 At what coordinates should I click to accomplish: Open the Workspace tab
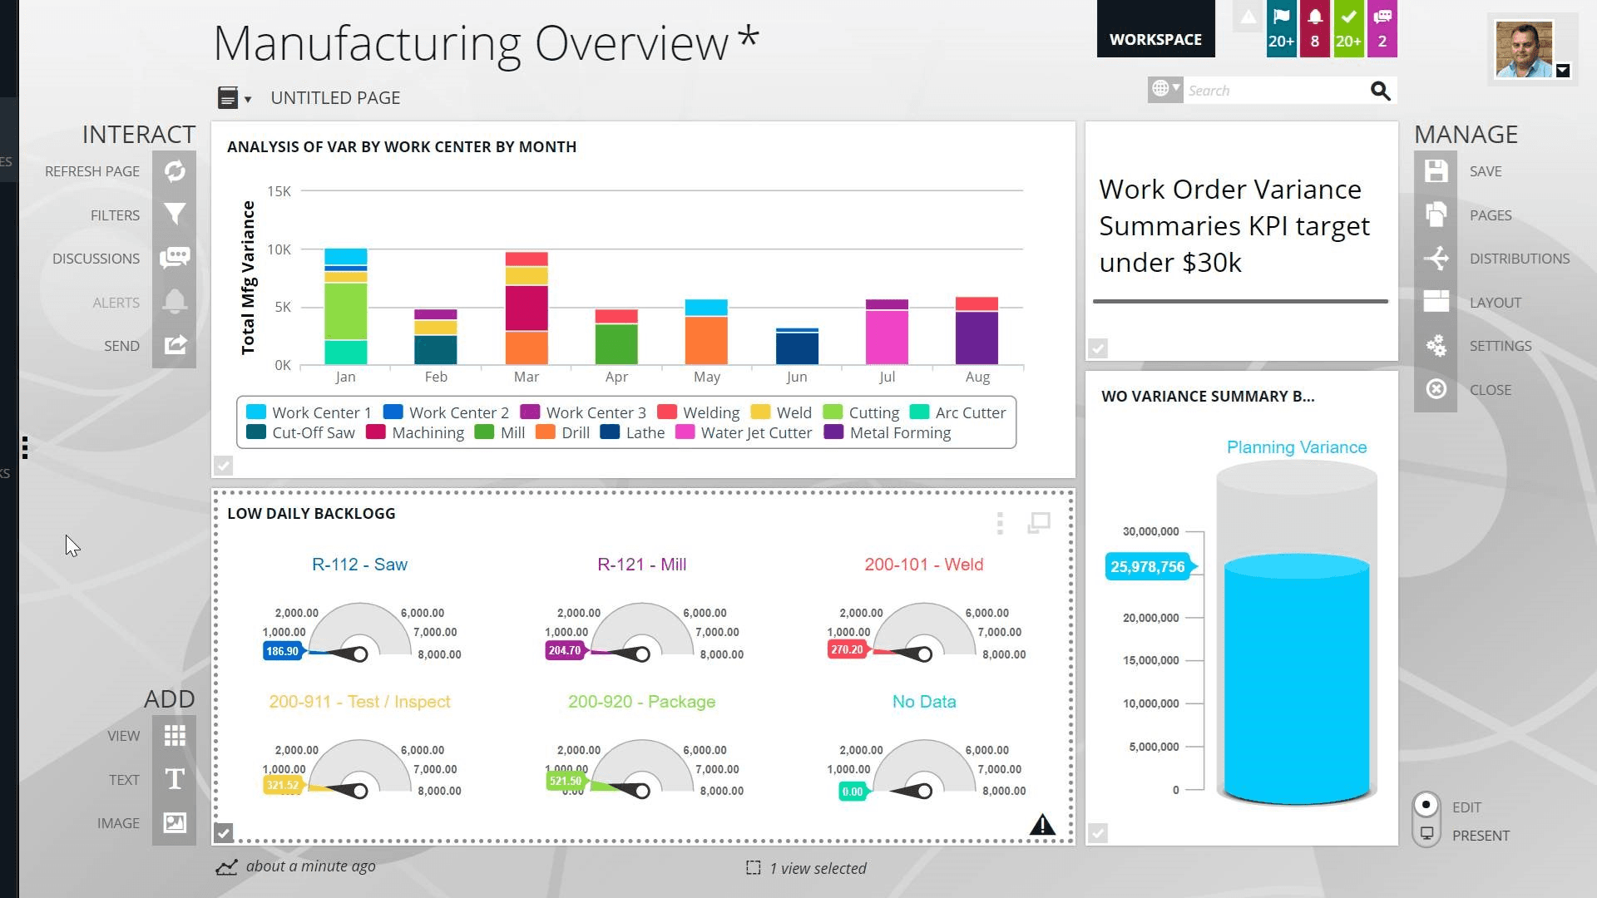pos(1155,29)
